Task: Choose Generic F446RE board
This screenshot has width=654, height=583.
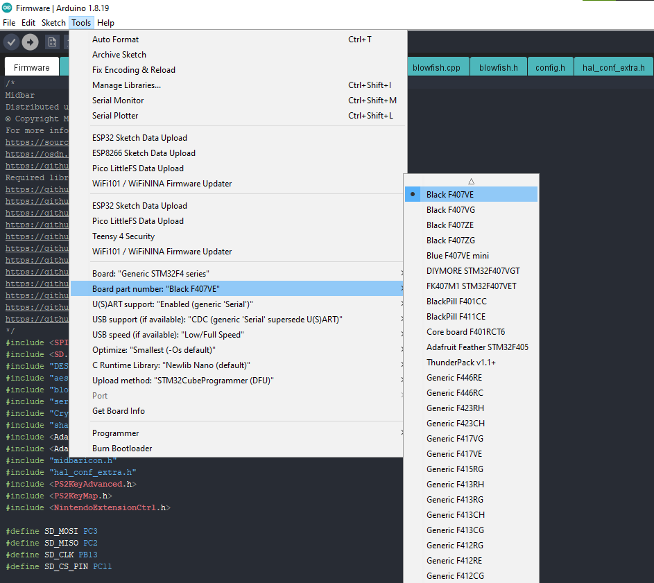Action: click(472, 377)
